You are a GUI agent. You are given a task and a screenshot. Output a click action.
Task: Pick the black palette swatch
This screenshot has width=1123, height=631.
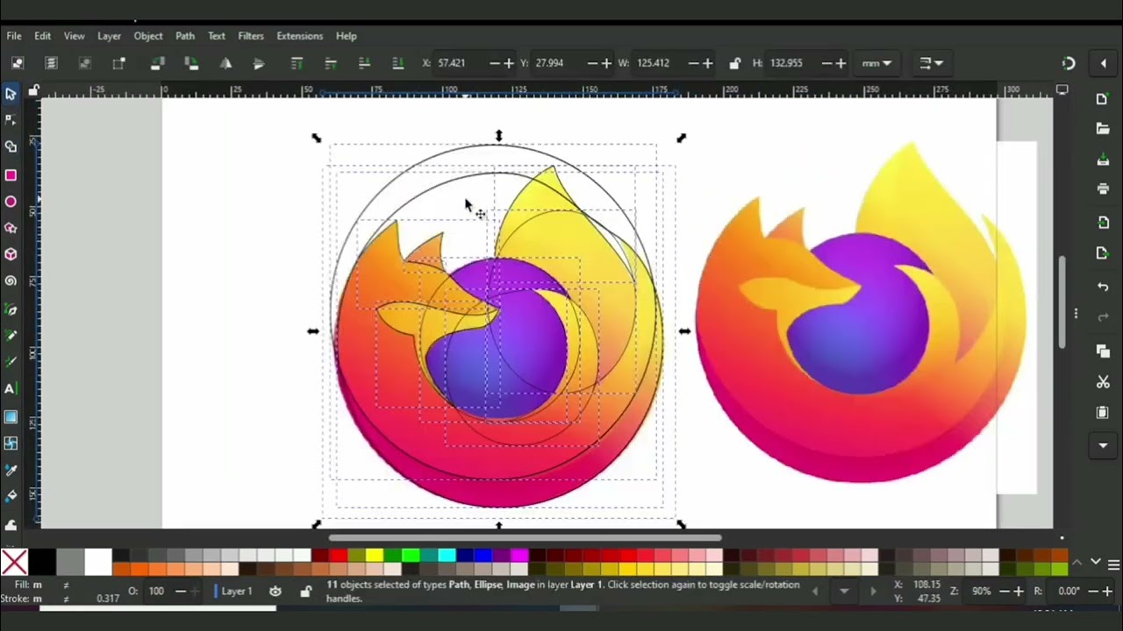[x=42, y=562]
